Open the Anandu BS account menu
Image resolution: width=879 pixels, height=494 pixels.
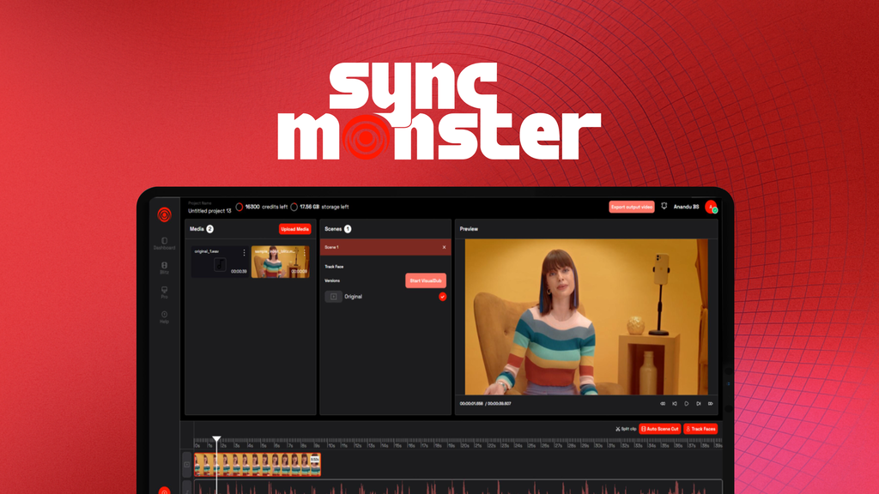point(687,207)
